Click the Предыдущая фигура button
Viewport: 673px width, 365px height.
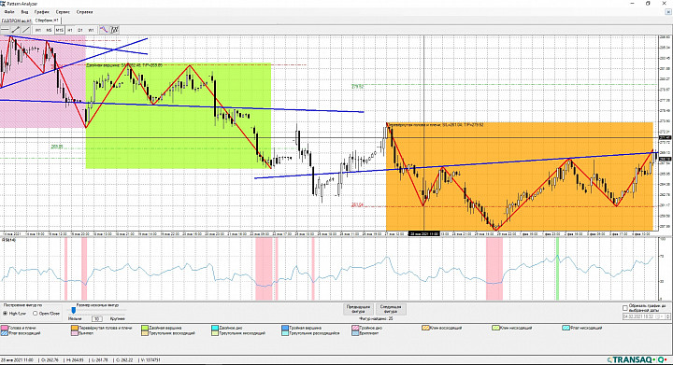[x=358, y=309]
